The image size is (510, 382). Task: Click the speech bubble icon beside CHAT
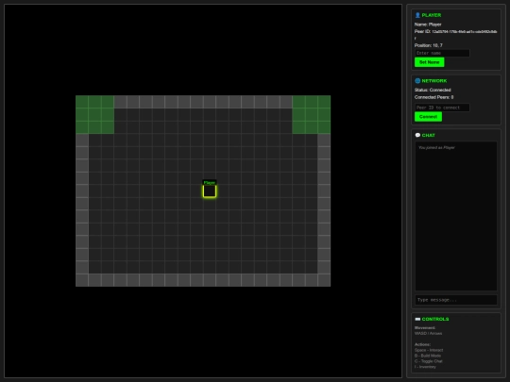(x=417, y=136)
